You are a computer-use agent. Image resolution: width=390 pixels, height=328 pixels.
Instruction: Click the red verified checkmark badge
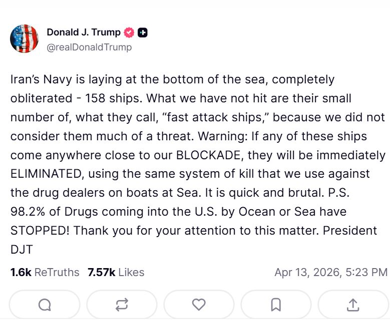[129, 32]
